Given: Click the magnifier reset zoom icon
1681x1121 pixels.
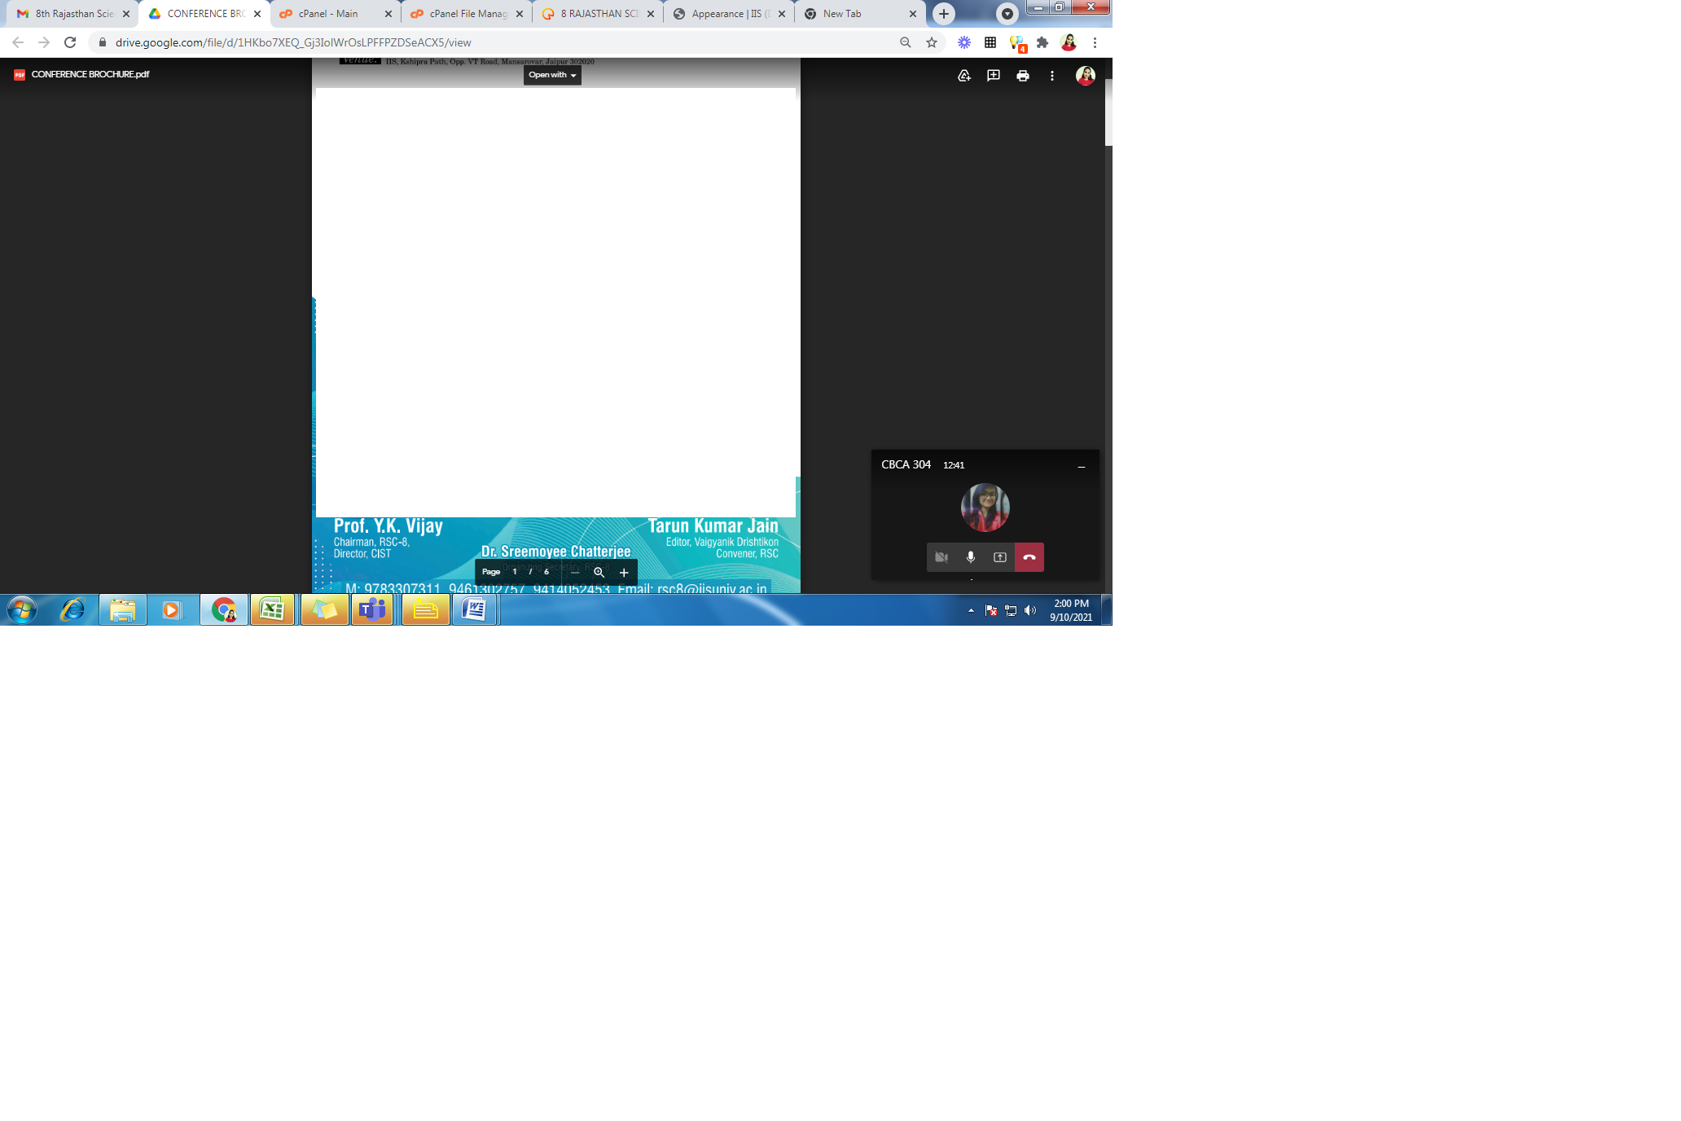Looking at the screenshot, I should coord(599,573).
